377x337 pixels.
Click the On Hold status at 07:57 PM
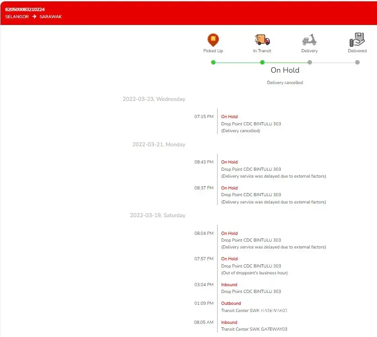click(229, 259)
